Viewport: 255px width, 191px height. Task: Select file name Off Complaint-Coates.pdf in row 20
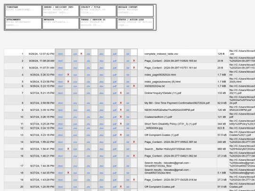[x=160, y=187]
